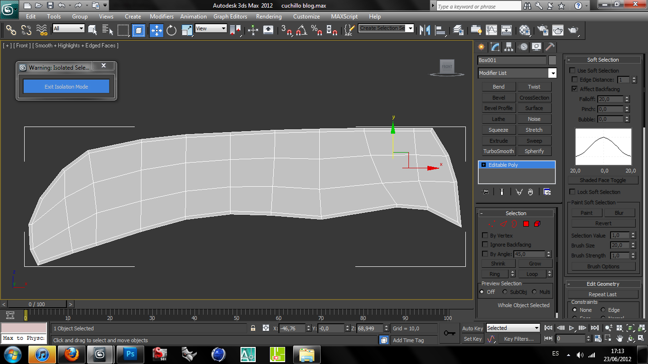Viewport: 648px width, 364px height.
Task: Apply the TurboSmooth modifier button
Action: [499, 151]
